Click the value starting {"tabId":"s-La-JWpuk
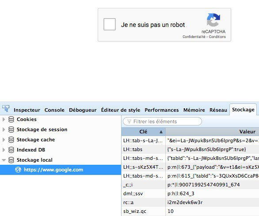The image size is (259, 216). [213, 158]
